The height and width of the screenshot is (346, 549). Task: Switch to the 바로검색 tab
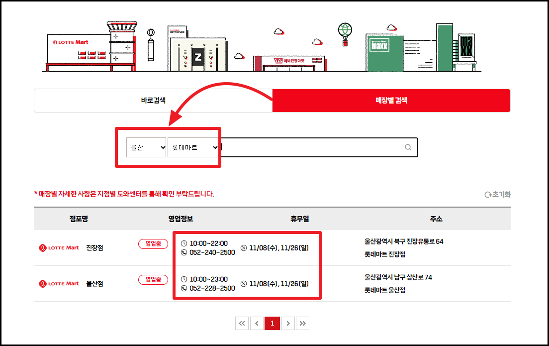click(153, 100)
